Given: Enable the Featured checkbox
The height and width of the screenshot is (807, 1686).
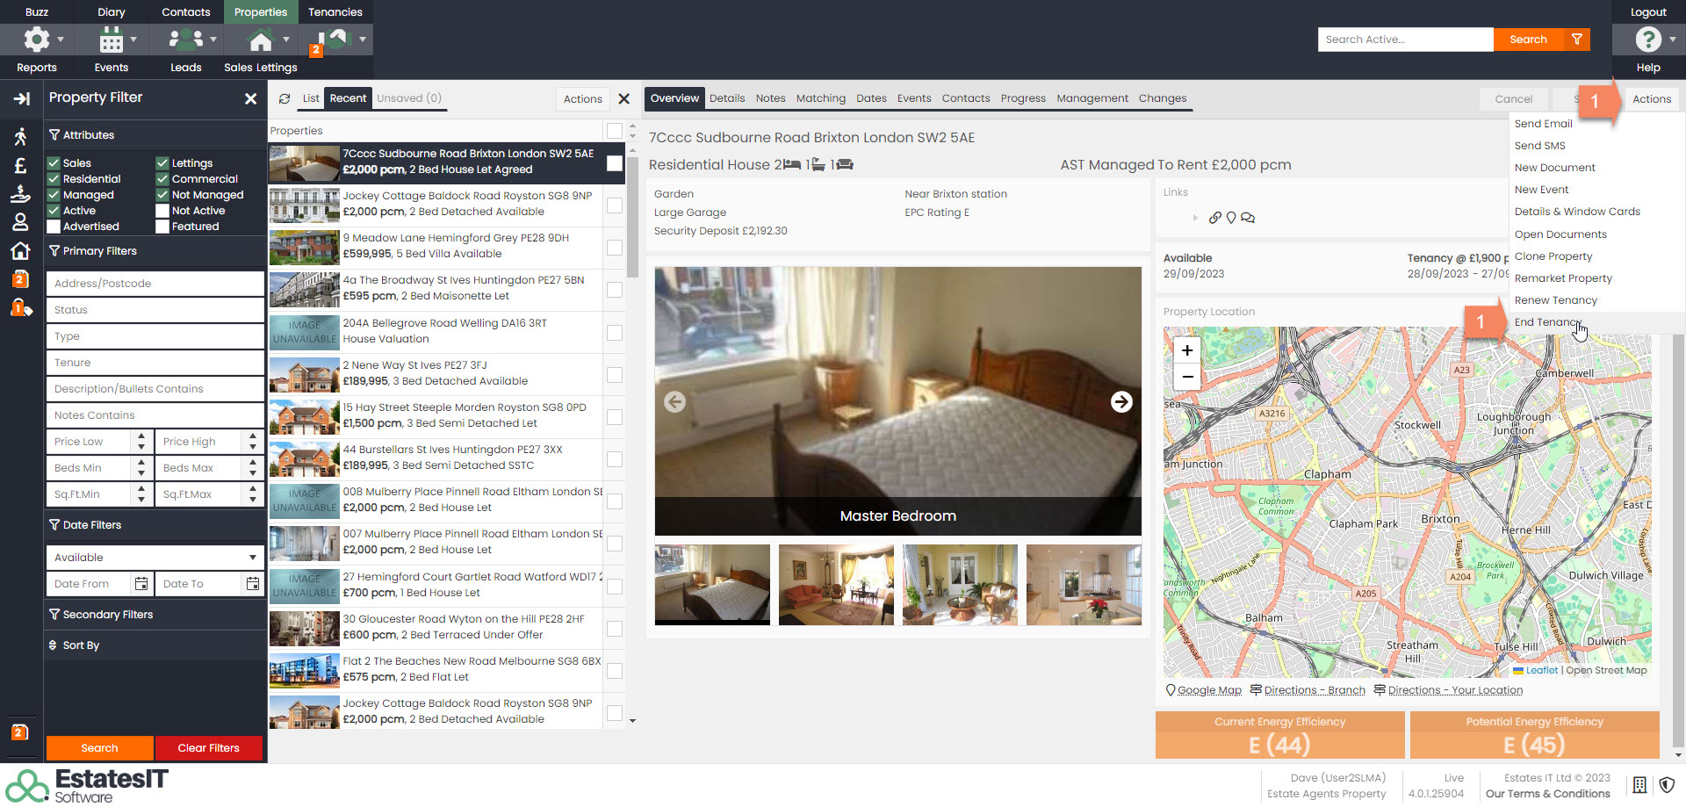Looking at the screenshot, I should [x=162, y=227].
